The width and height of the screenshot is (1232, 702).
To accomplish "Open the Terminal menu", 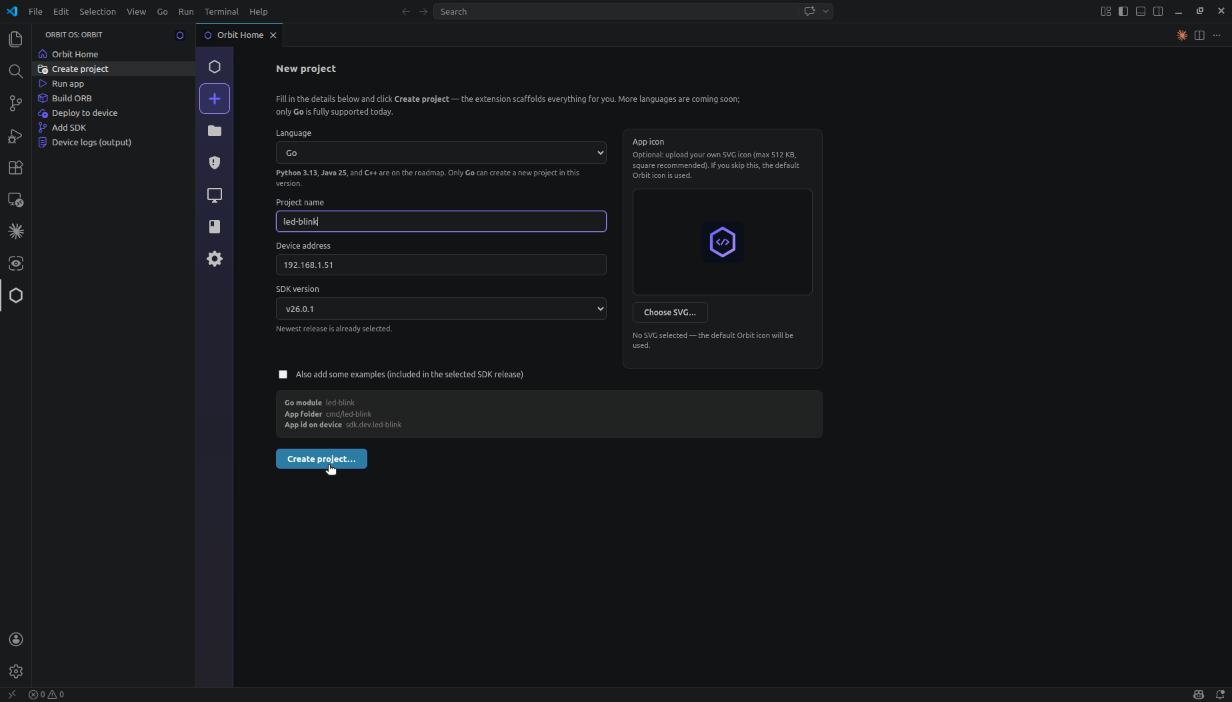I will [x=221, y=11].
